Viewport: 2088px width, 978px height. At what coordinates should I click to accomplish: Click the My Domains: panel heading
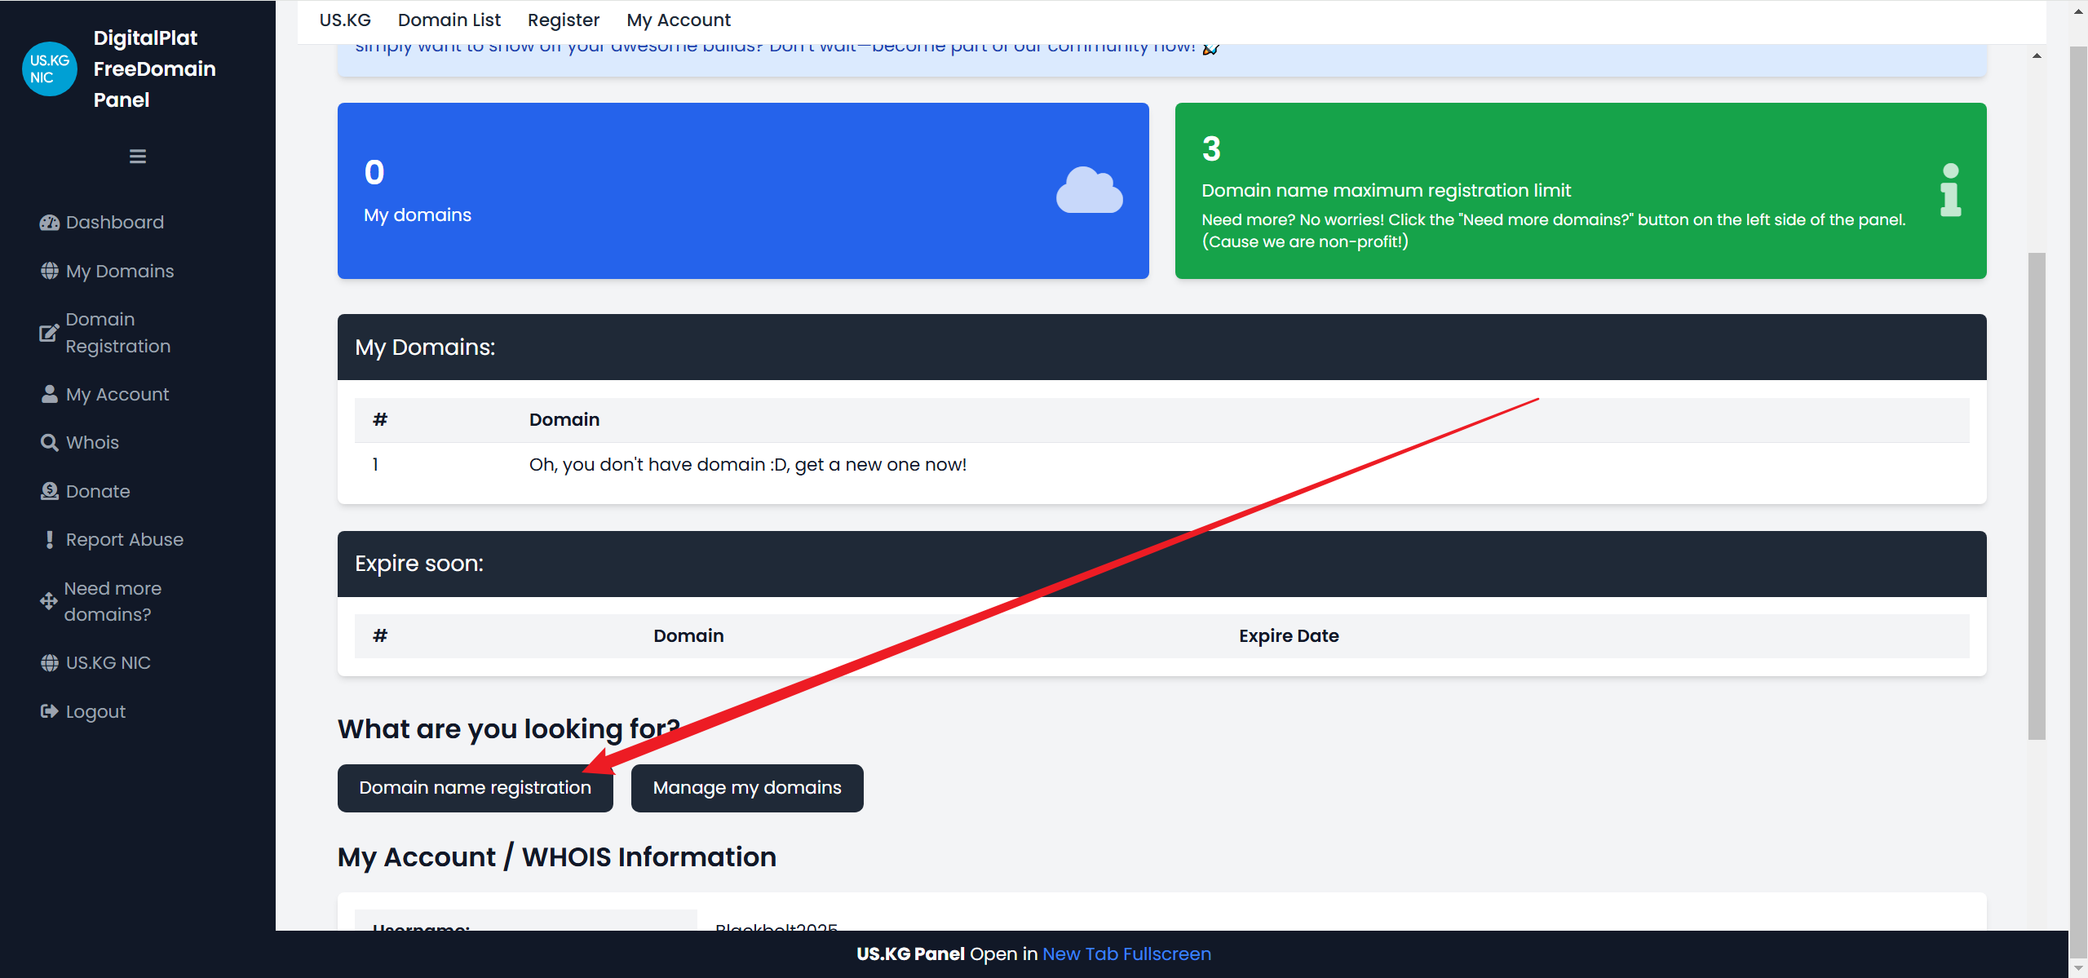pyautogui.click(x=425, y=347)
